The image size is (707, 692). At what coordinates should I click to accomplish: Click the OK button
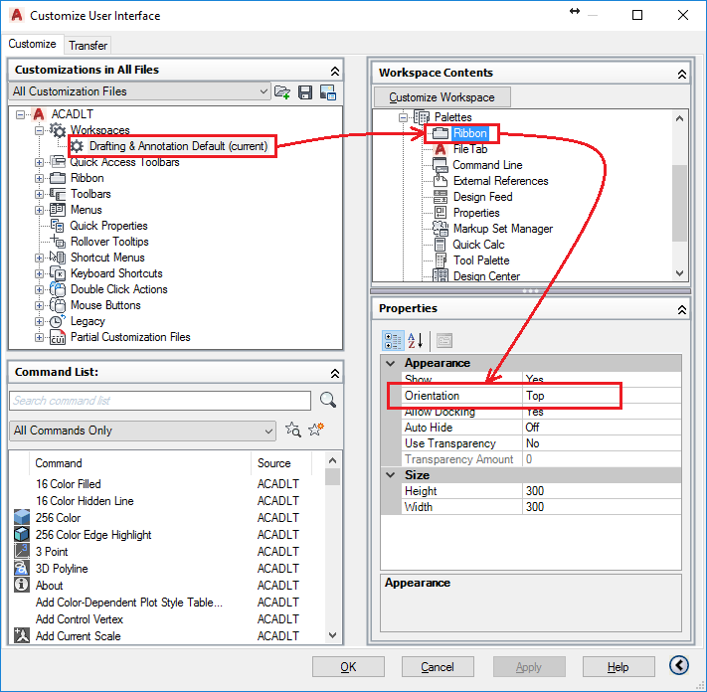click(348, 667)
